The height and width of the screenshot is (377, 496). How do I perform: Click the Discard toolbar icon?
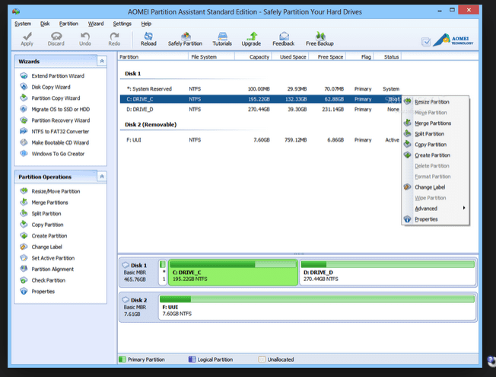coord(56,39)
